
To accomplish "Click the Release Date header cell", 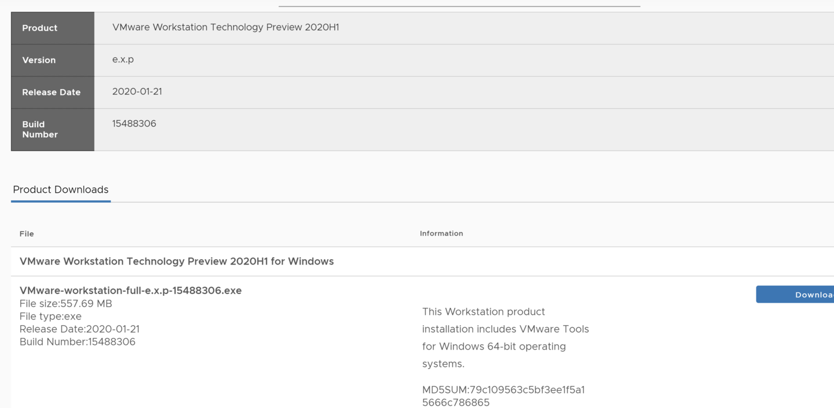I will [53, 92].
